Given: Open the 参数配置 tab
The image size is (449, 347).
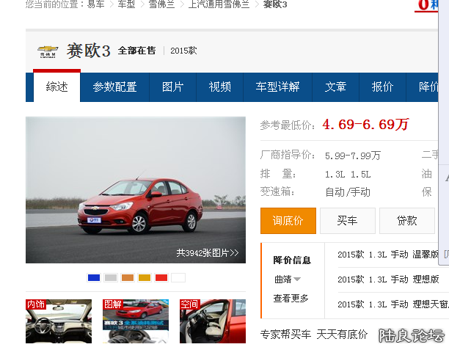Looking at the screenshot, I should (x=114, y=87).
